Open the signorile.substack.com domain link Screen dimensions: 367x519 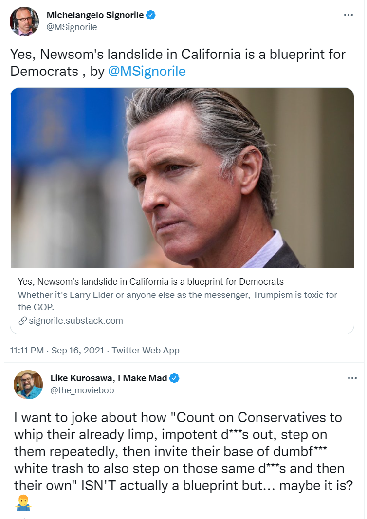(x=76, y=321)
